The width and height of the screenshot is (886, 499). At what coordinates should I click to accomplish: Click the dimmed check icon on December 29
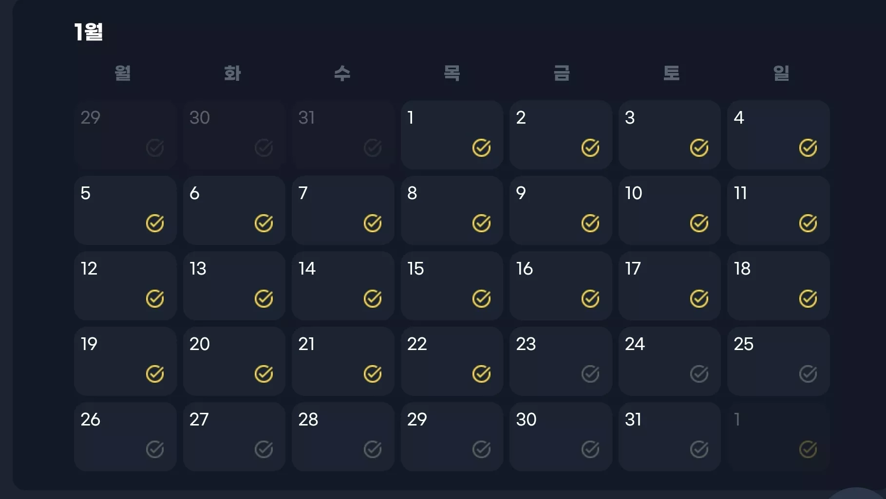pos(155,148)
